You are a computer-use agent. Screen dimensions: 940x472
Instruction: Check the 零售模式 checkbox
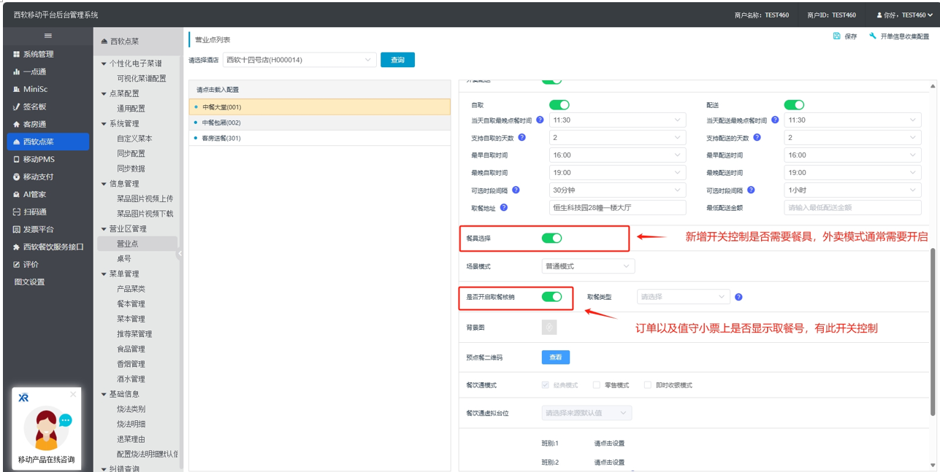coord(597,385)
